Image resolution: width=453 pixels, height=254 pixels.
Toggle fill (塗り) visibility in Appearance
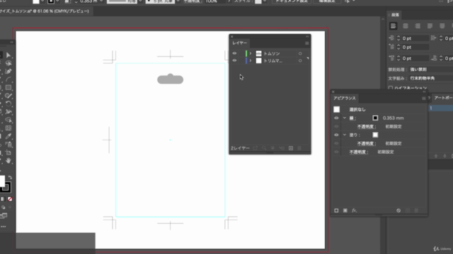[x=336, y=135]
